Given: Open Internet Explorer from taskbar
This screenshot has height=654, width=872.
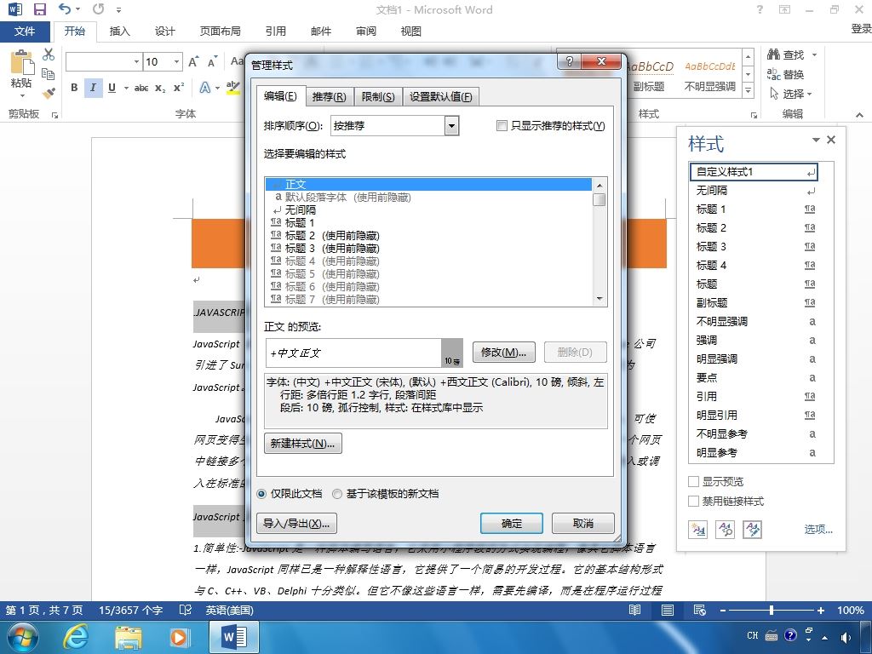Looking at the screenshot, I should (x=75, y=637).
